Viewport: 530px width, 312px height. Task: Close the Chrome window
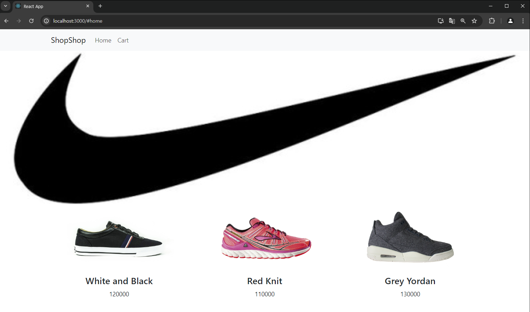(x=522, y=6)
